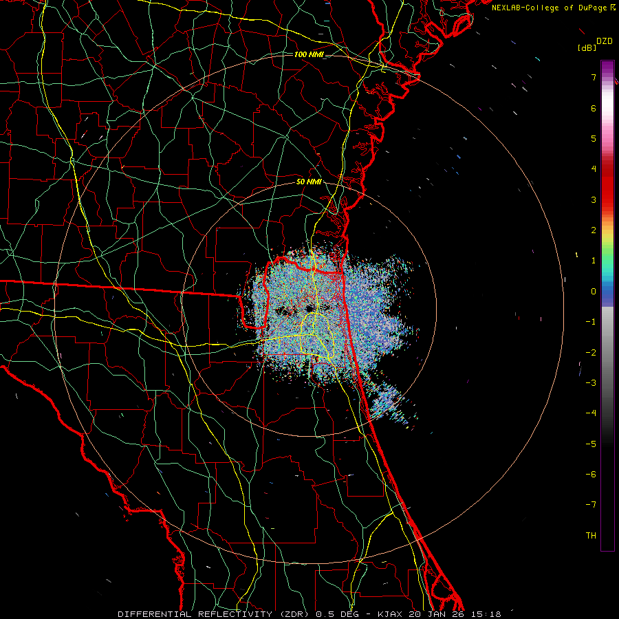The image size is (619, 619).
Task: Select the -3 value on the scale
Action: tap(591, 383)
